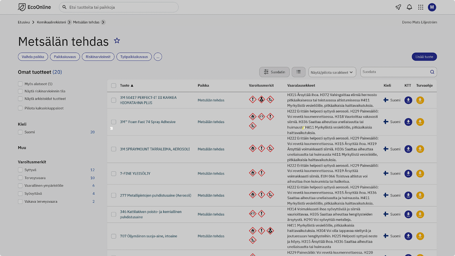Expand chevron after Etusivu breadcrumb
This screenshot has width=455, height=256.
(33, 22)
